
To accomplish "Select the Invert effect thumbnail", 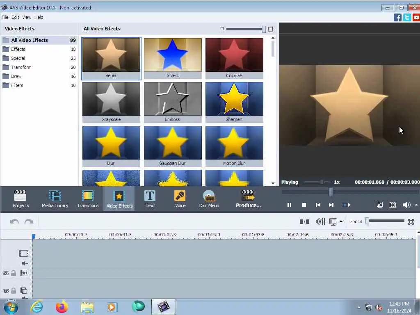I will [173, 58].
